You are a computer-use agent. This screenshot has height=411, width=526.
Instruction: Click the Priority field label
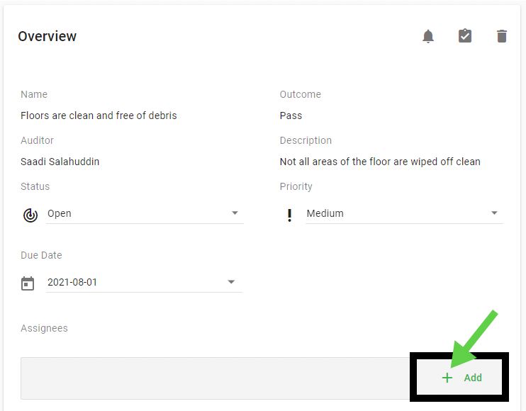[x=296, y=186]
